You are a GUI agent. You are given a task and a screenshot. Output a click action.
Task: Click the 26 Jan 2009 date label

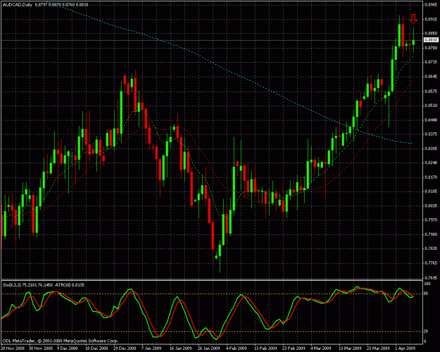[208, 348]
